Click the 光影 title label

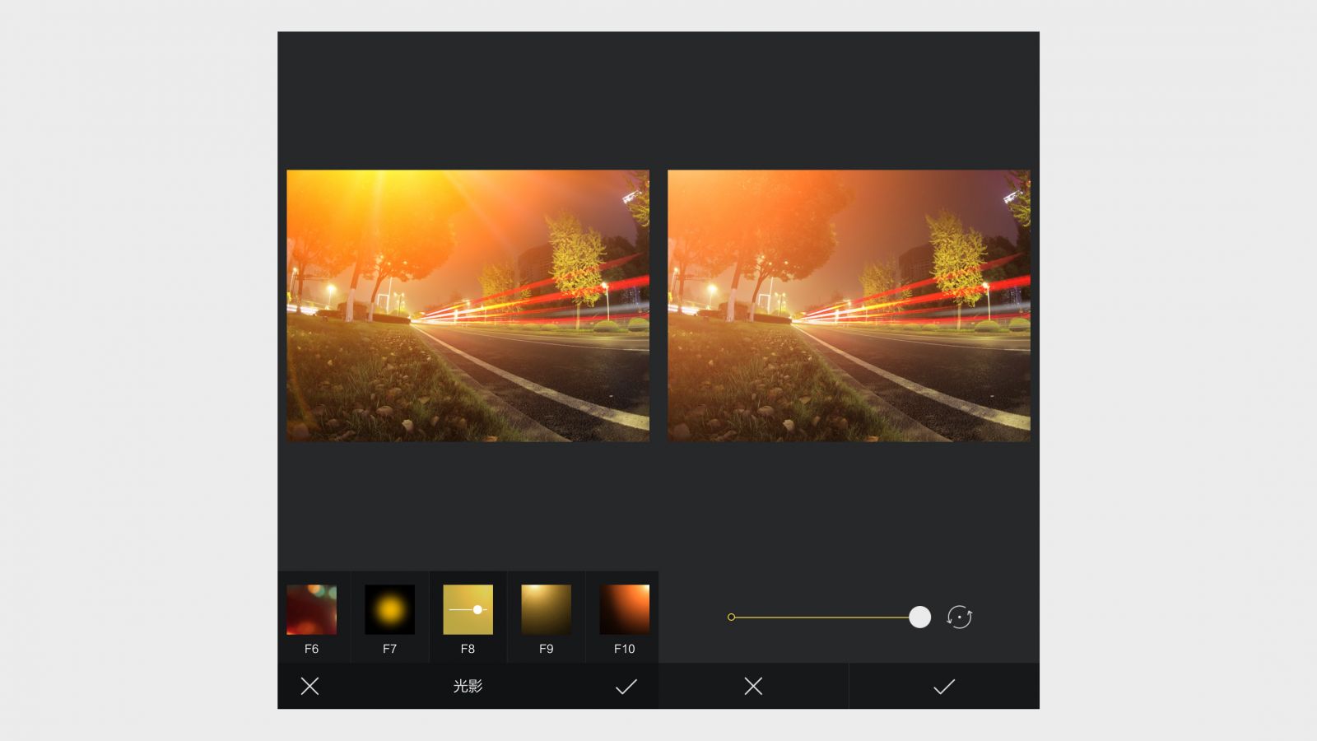pyautogui.click(x=468, y=686)
